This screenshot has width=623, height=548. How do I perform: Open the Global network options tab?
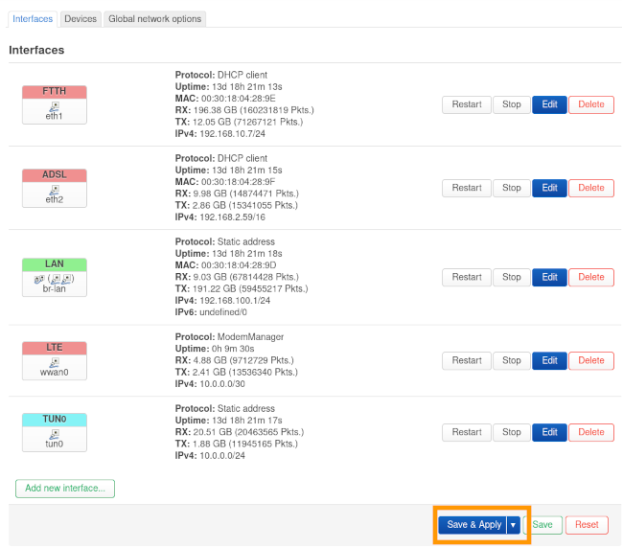pyautogui.click(x=154, y=19)
